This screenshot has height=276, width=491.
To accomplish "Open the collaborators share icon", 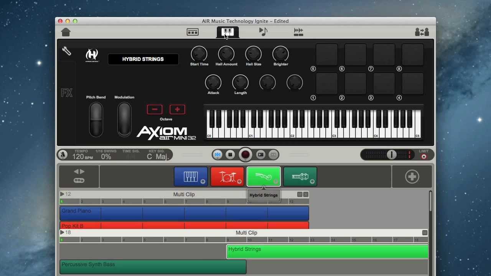I will pos(422,32).
